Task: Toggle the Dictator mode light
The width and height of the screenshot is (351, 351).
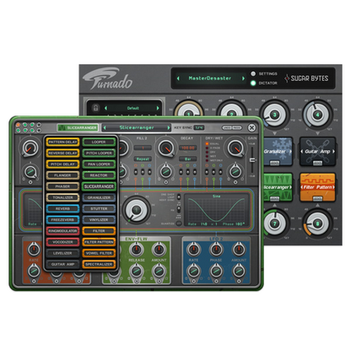Action: tap(253, 83)
